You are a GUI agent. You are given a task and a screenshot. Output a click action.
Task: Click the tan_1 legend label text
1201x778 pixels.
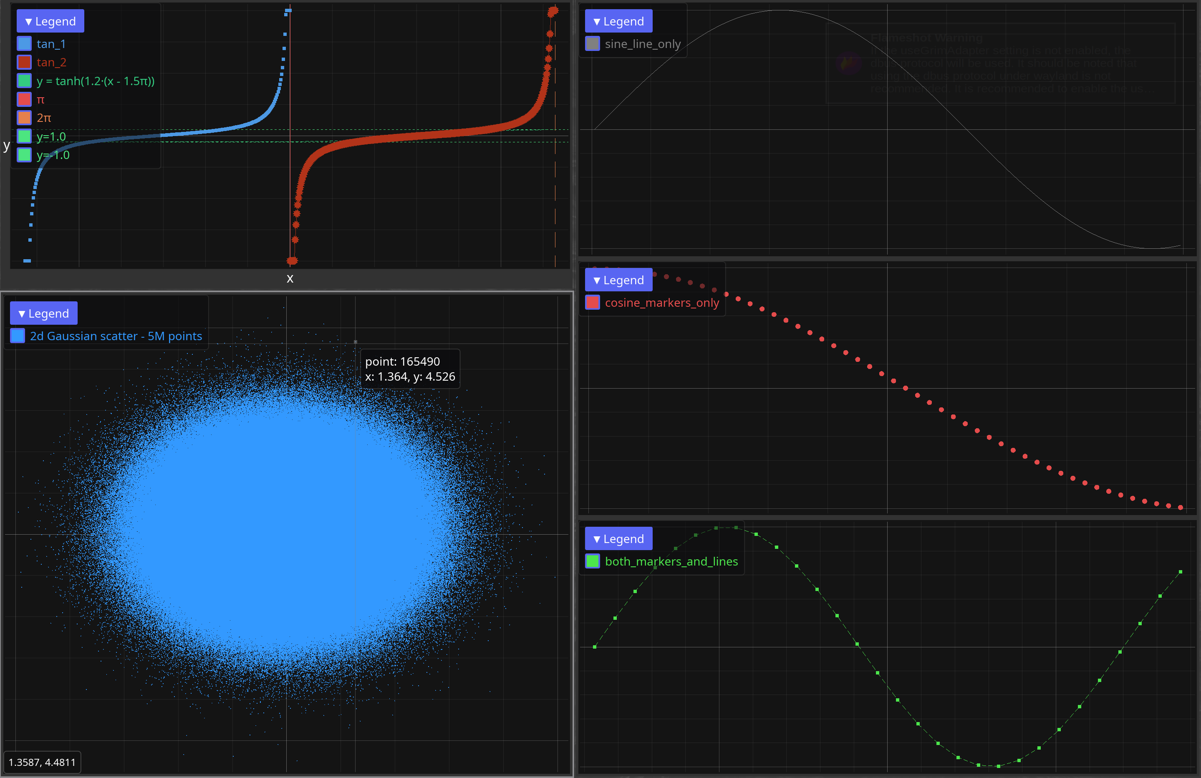click(51, 44)
